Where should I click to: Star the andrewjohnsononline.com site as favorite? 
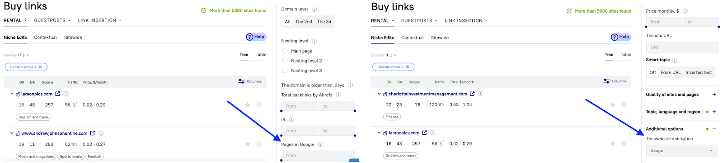pyautogui.click(x=248, y=145)
